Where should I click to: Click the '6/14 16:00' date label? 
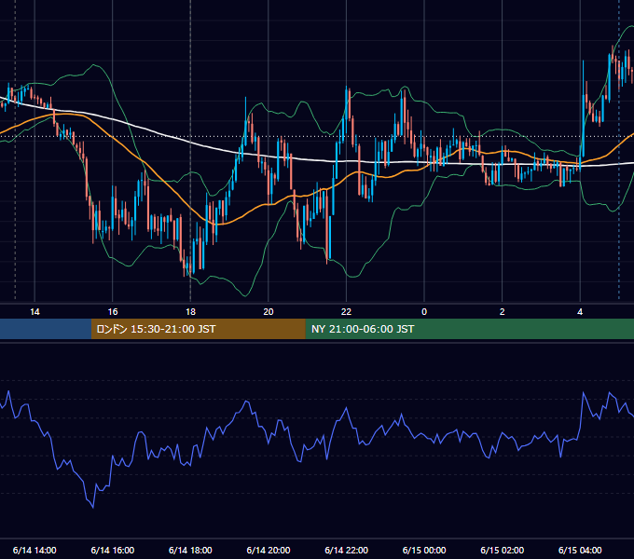click(113, 550)
